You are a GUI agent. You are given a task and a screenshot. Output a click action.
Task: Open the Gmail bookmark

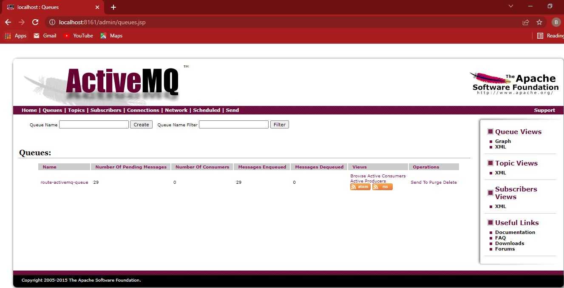[x=45, y=36]
